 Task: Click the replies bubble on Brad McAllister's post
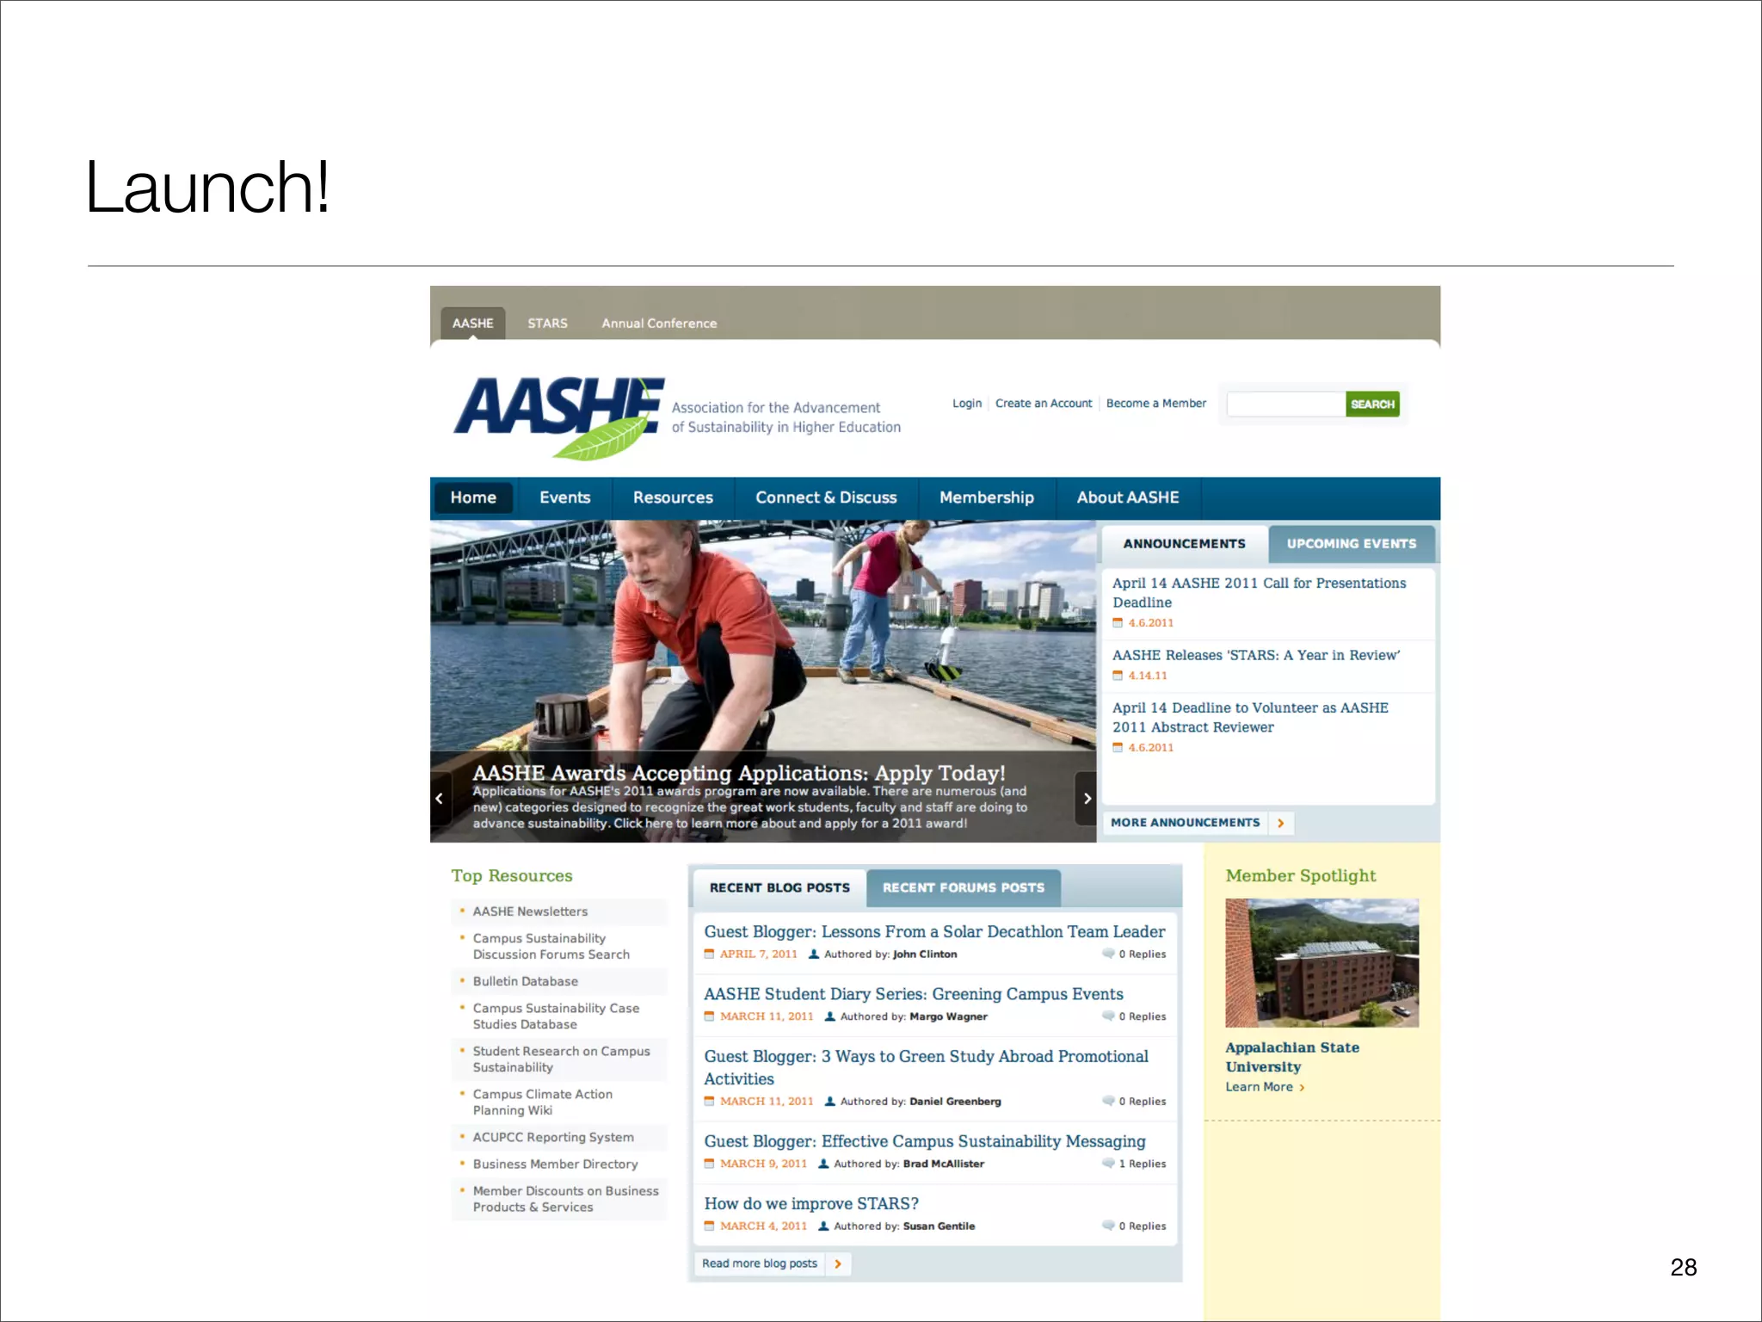1108,1163
